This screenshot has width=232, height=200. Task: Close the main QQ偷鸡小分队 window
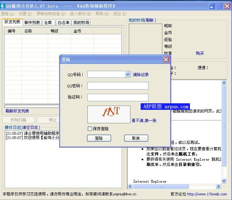(227, 6)
